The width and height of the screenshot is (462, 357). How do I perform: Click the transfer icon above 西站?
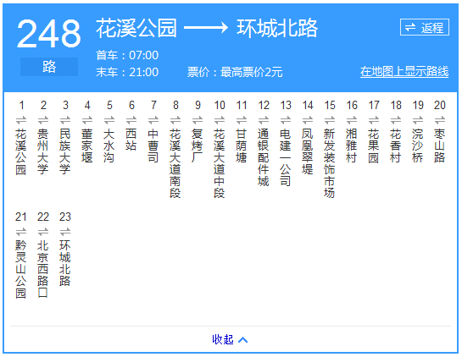[131, 120]
